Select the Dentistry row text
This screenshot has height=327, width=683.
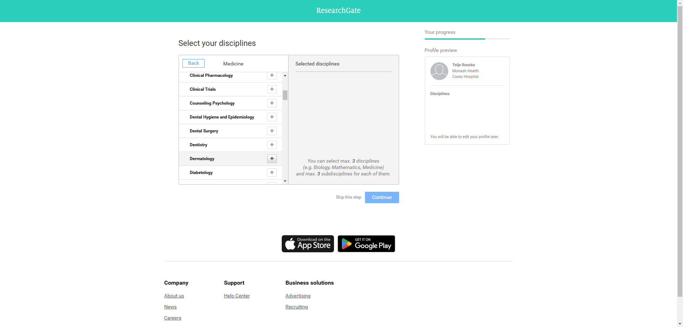(x=198, y=145)
